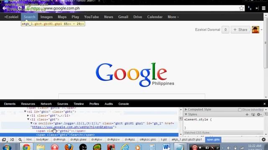Switch to Elements DevTools tab
The image size is (268, 150).
[x=10, y=104]
